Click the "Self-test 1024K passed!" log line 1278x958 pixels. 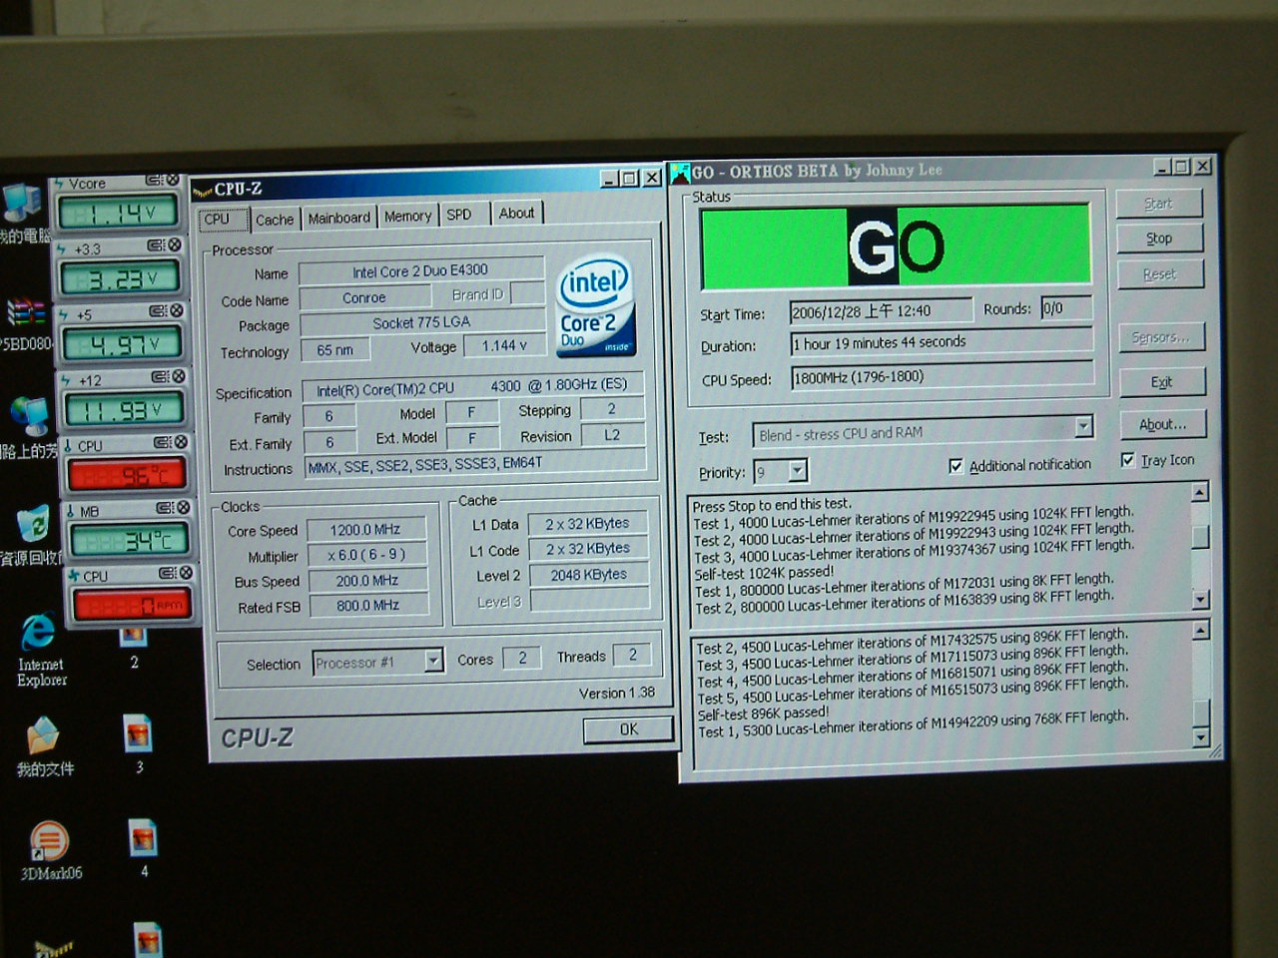pos(764,573)
